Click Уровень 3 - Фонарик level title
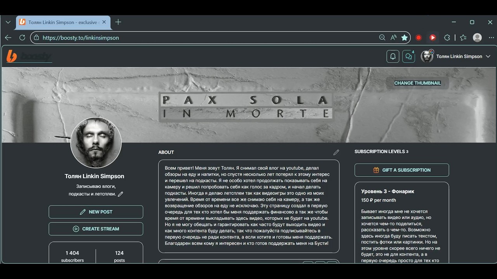 [x=388, y=191]
